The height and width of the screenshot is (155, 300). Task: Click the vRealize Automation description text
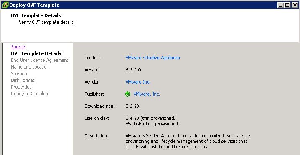pyautogui.click(x=188, y=142)
